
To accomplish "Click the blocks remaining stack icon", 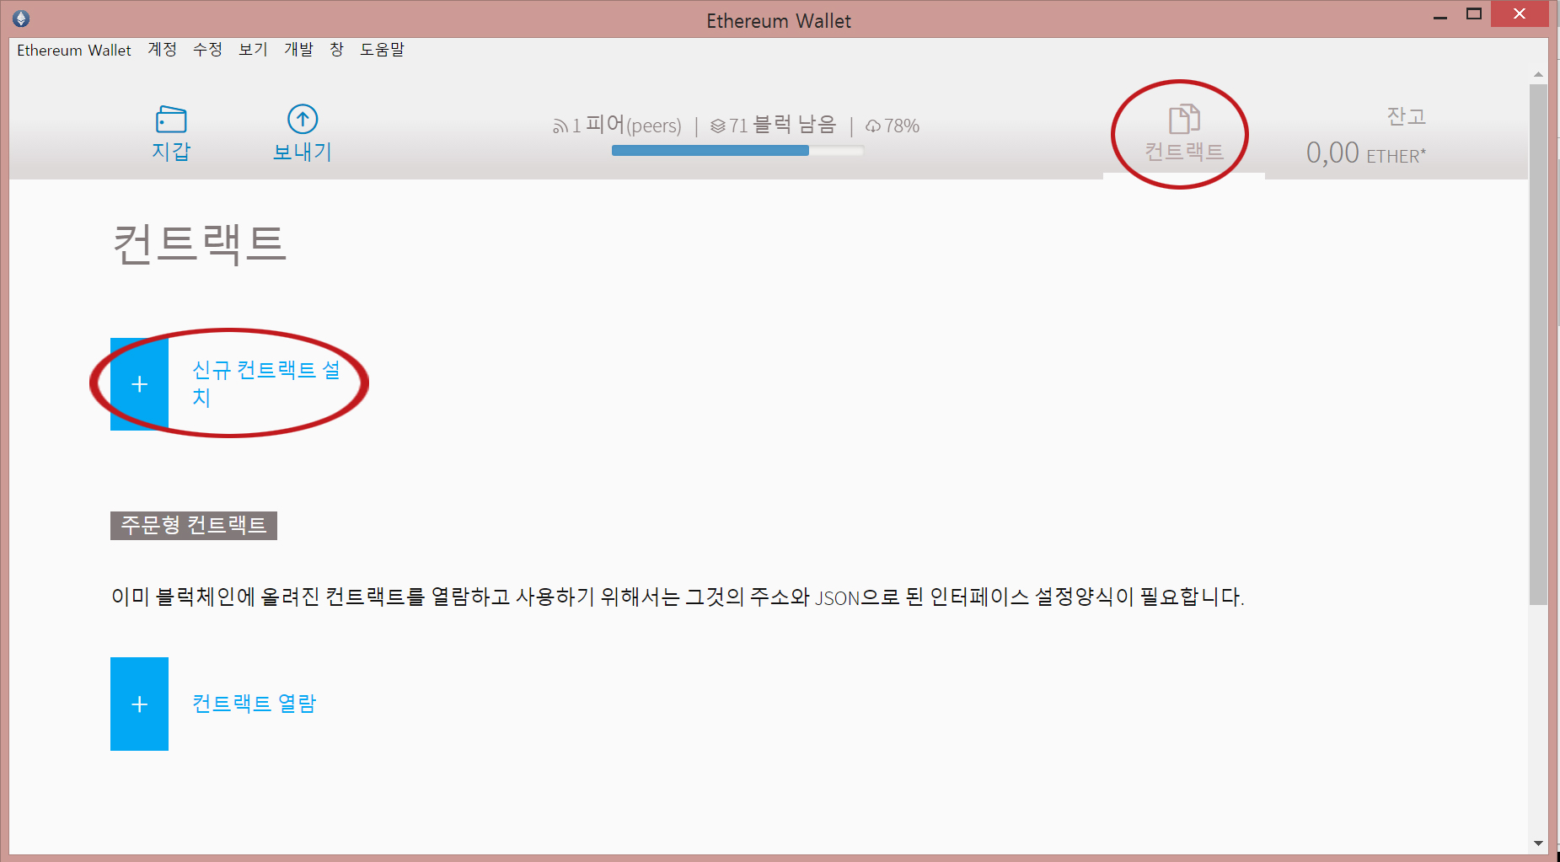I will coord(717,125).
